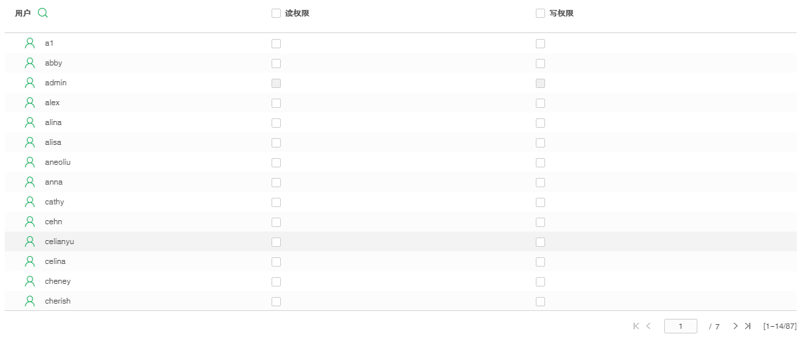Go to the next page arrow
This screenshot has height=344, width=806.
(x=735, y=326)
